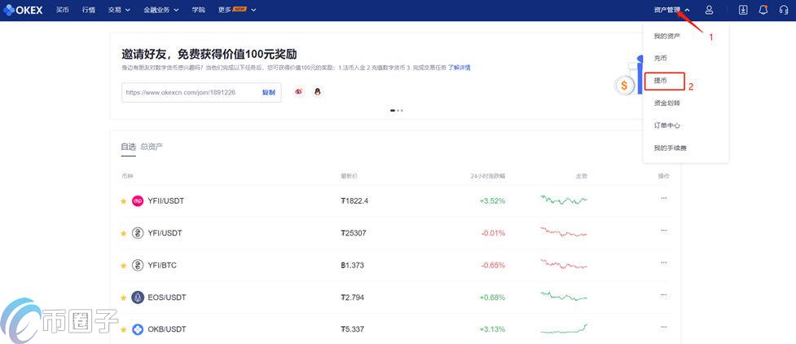This screenshot has width=796, height=344.
Task: Click the OKEX logo
Action: [x=23, y=10]
